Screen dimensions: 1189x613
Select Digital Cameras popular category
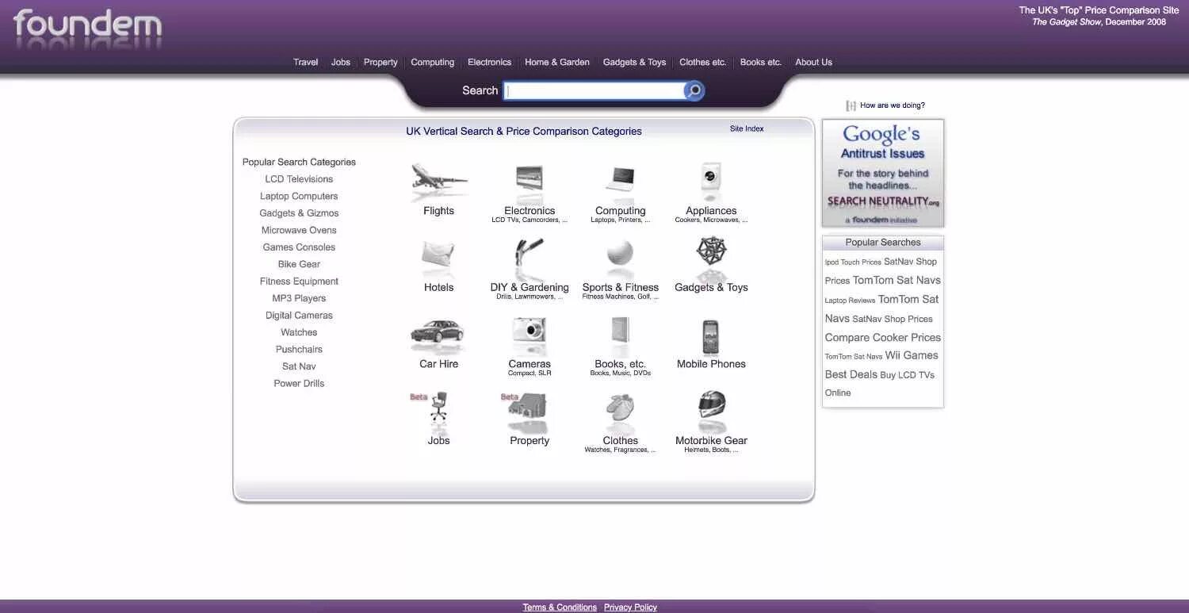click(x=299, y=316)
